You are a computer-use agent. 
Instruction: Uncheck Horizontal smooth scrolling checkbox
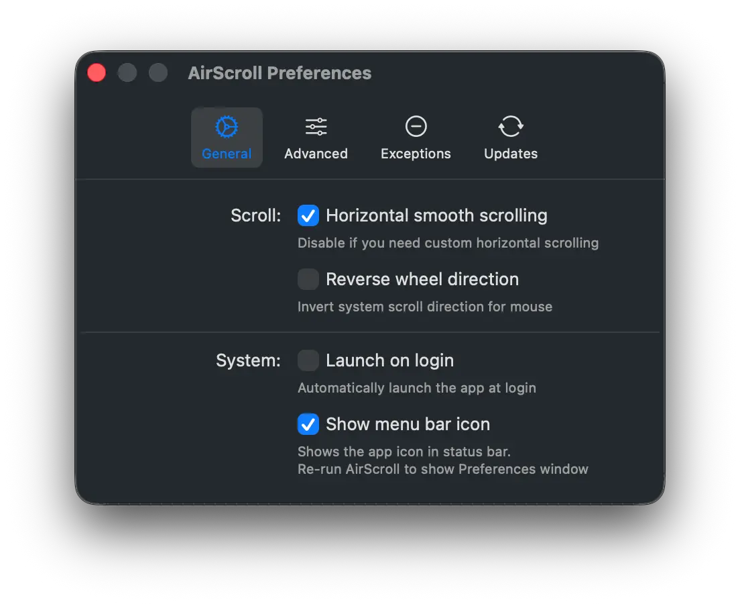tap(308, 215)
